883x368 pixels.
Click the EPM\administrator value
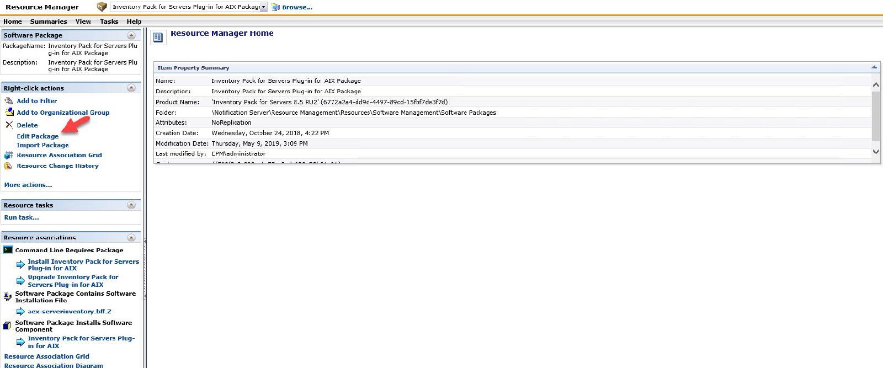(x=238, y=154)
